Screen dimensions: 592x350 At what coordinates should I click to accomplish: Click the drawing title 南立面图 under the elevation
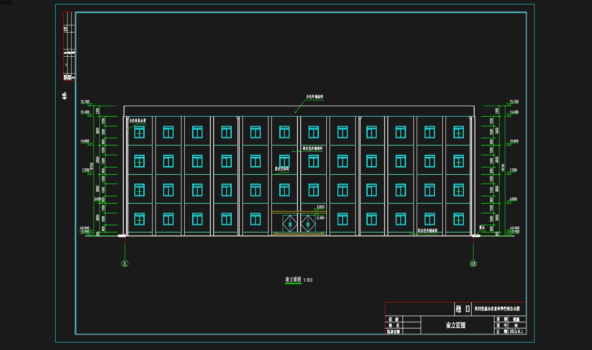tap(293, 280)
